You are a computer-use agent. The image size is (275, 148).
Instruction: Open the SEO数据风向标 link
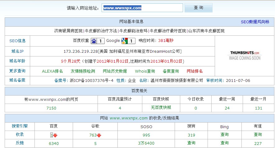pos(255,22)
